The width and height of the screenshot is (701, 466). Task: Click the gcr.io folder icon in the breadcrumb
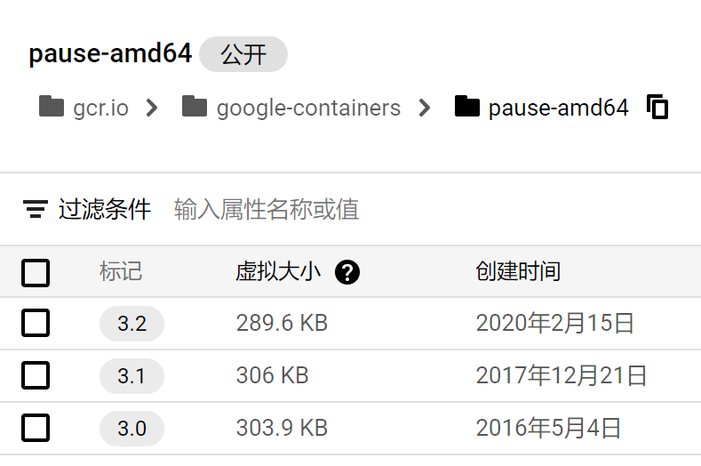tap(52, 106)
